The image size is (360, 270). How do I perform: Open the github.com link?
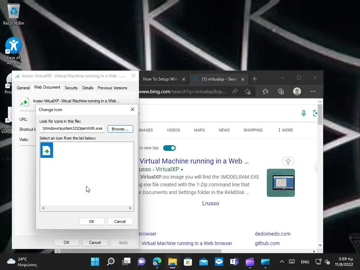(x=267, y=243)
